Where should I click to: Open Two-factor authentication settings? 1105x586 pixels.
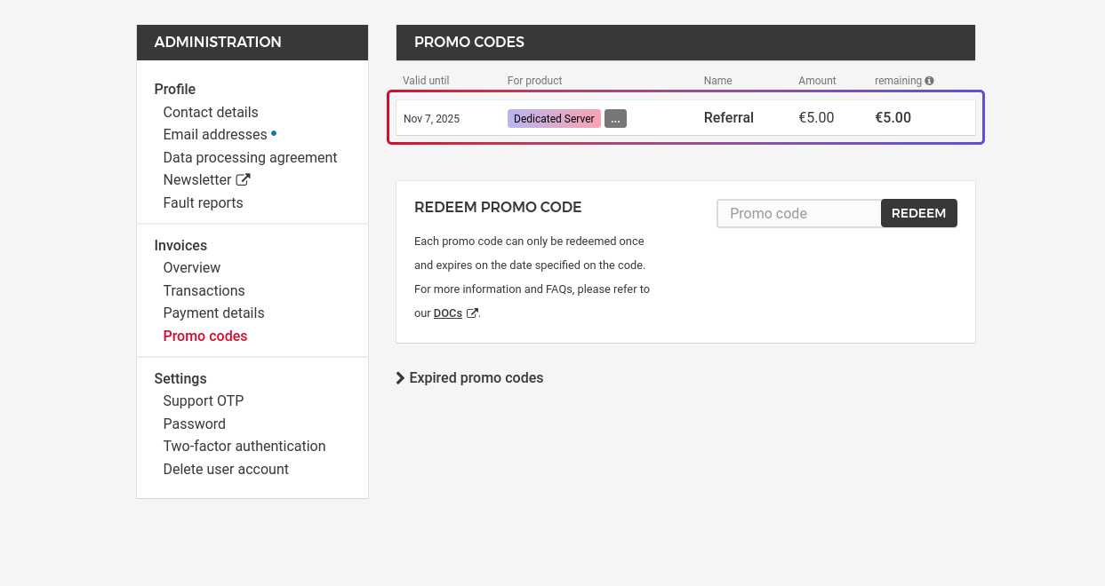click(x=244, y=446)
